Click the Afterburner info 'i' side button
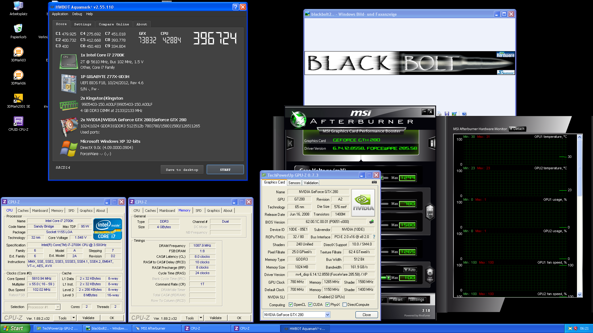The height and width of the screenshot is (333, 593). coord(432,143)
